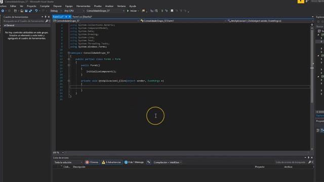324x182 pixels.
Task: Open the Any CPU platform dropdown
Action: click(74, 11)
